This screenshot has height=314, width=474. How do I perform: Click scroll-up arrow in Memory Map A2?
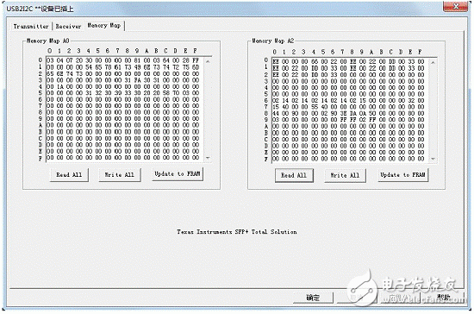[433, 63]
